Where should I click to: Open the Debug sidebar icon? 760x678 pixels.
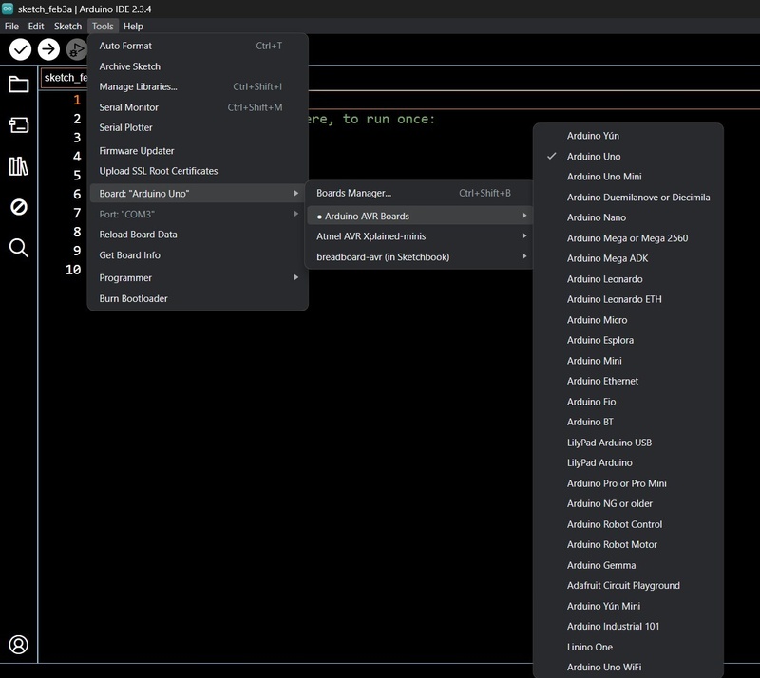tap(19, 207)
